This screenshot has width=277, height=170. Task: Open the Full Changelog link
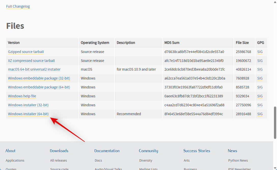[x=18, y=6]
